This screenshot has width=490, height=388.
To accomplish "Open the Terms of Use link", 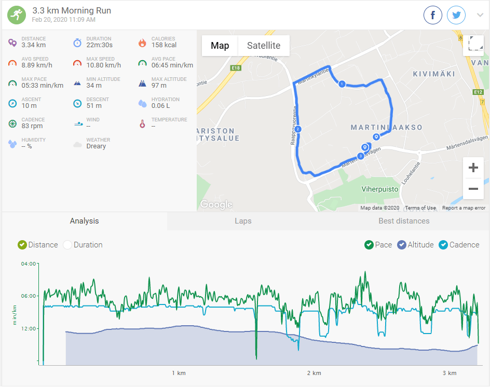I will point(420,208).
